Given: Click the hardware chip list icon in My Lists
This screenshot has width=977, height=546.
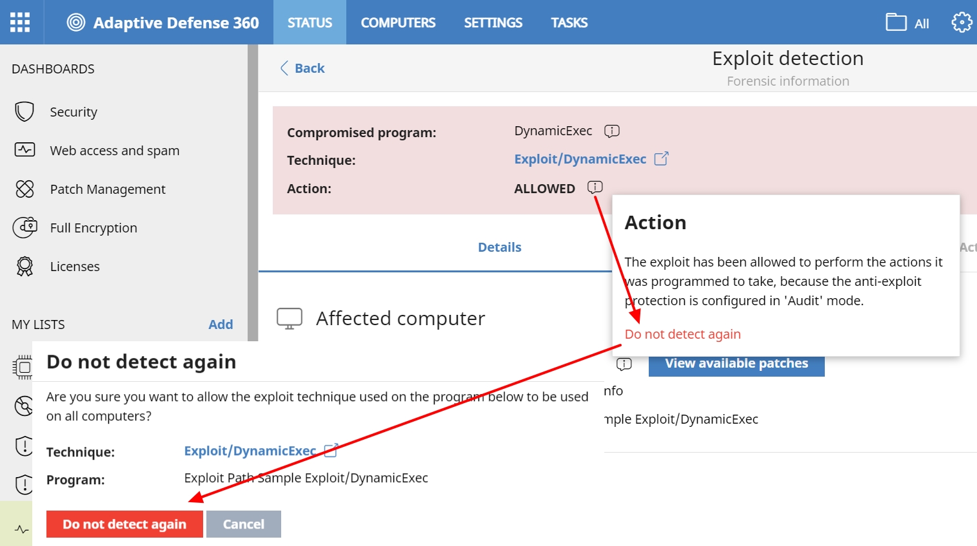Looking at the screenshot, I should 23,367.
